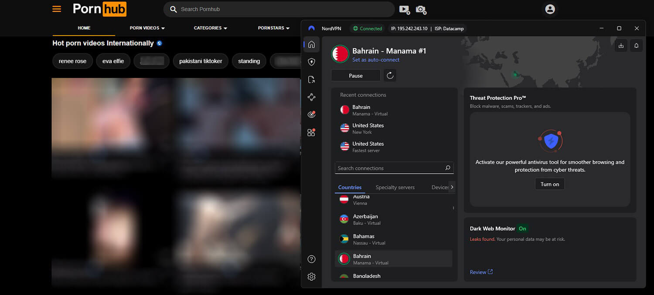
Task: Open the Dark Web Monitor target icon
Action: pos(311,114)
